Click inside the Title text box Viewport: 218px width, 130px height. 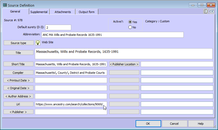(x=124, y=54)
